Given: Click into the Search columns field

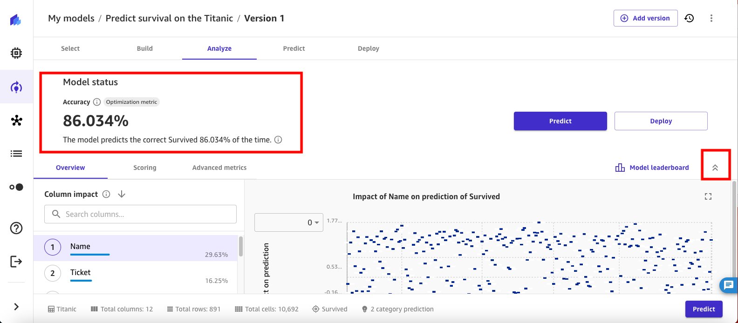Looking at the screenshot, I should pyautogui.click(x=141, y=214).
